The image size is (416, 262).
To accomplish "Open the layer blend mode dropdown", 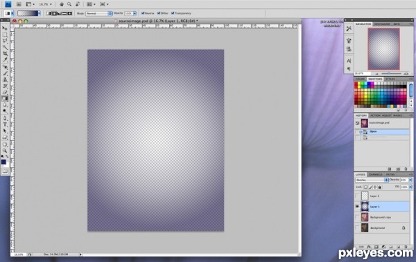I will point(372,180).
